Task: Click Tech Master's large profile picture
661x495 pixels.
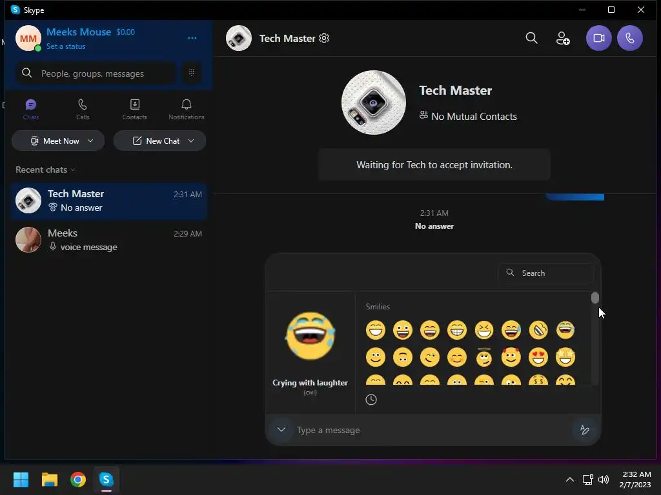Action: coord(374,102)
